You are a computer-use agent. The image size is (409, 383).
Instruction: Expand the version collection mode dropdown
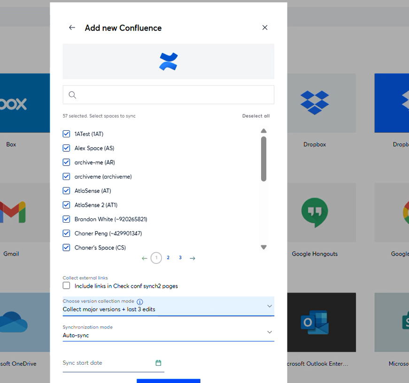tap(269, 306)
